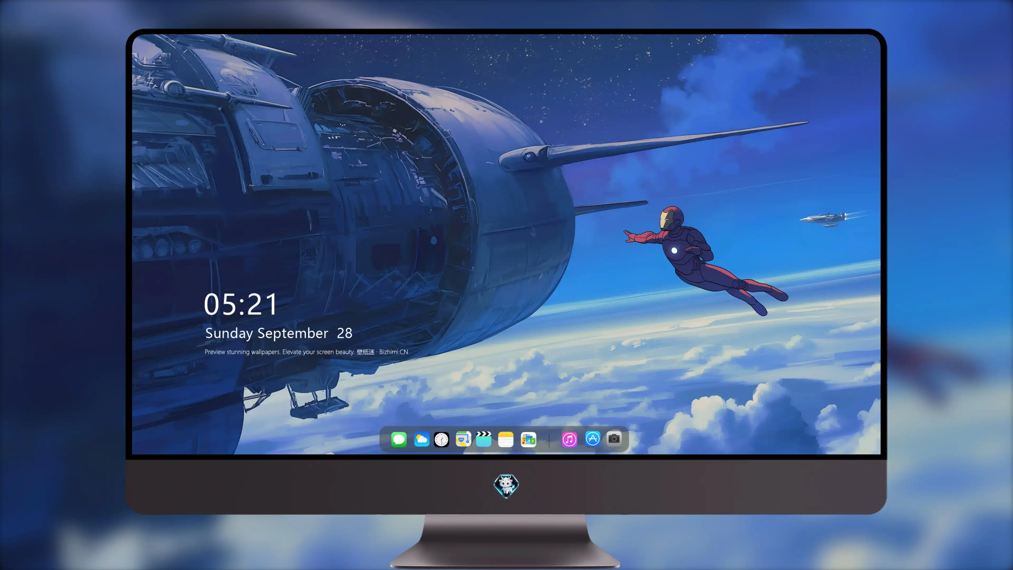The height and width of the screenshot is (570, 1013).
Task: Open the Clock app in the dock
Action: pos(441,439)
